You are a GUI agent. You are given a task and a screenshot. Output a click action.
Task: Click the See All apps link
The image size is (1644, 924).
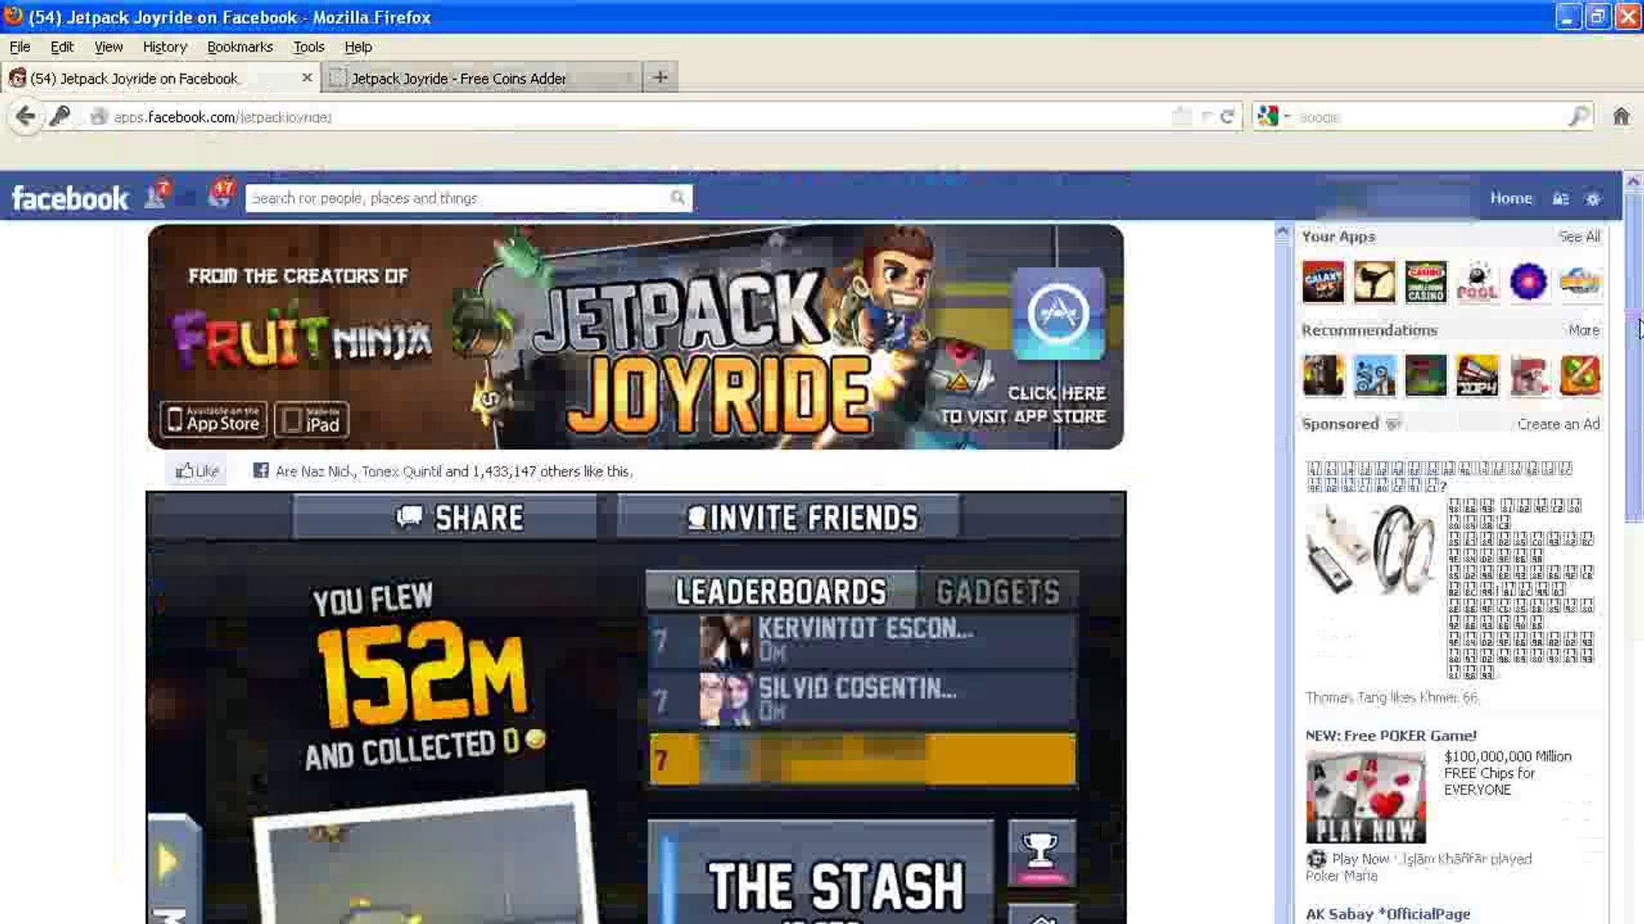point(1578,236)
